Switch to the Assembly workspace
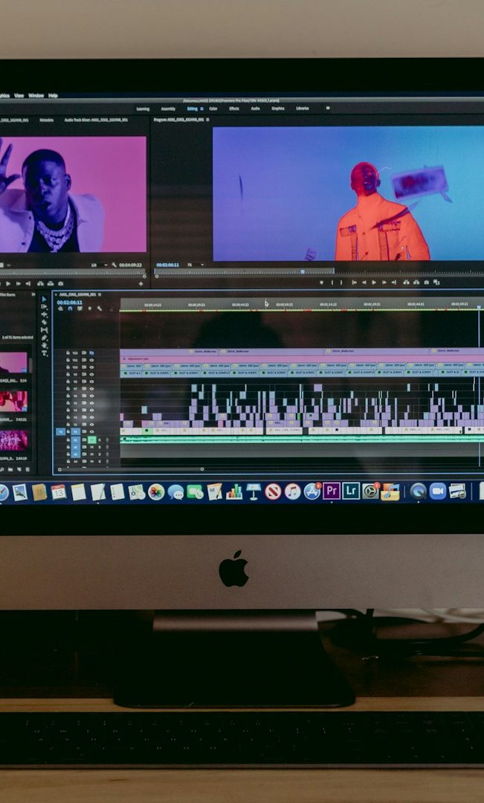The image size is (484, 803). coord(168,109)
